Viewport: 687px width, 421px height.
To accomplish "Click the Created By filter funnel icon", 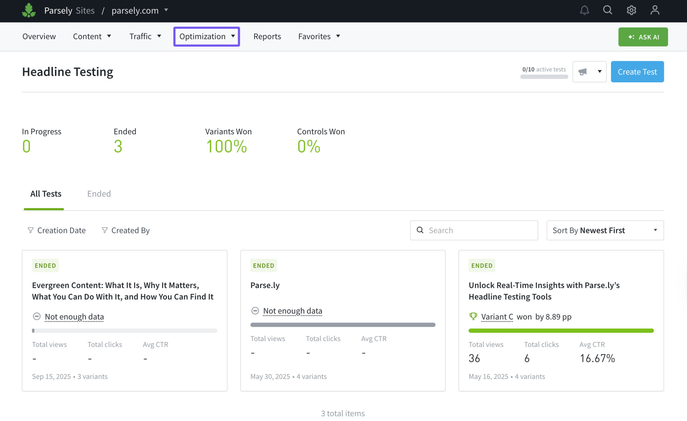I will point(105,230).
